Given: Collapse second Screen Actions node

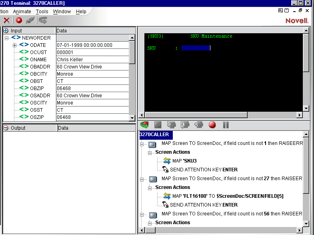Looking at the screenshot, I should [150, 188].
